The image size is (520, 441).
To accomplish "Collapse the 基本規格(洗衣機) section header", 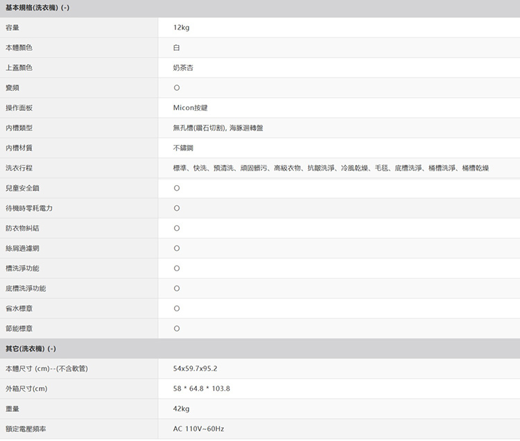I will pos(37,8).
